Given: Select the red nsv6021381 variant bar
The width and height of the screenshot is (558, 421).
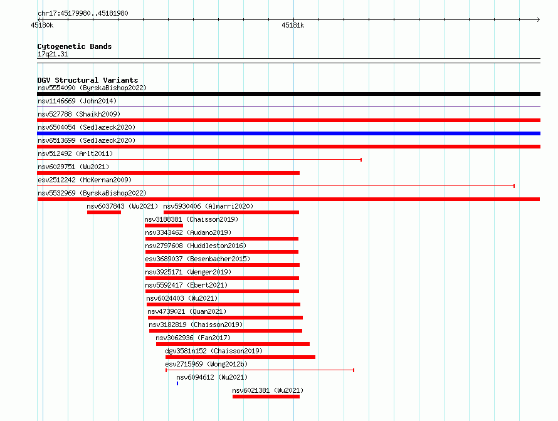Looking at the screenshot, I should point(266,397).
